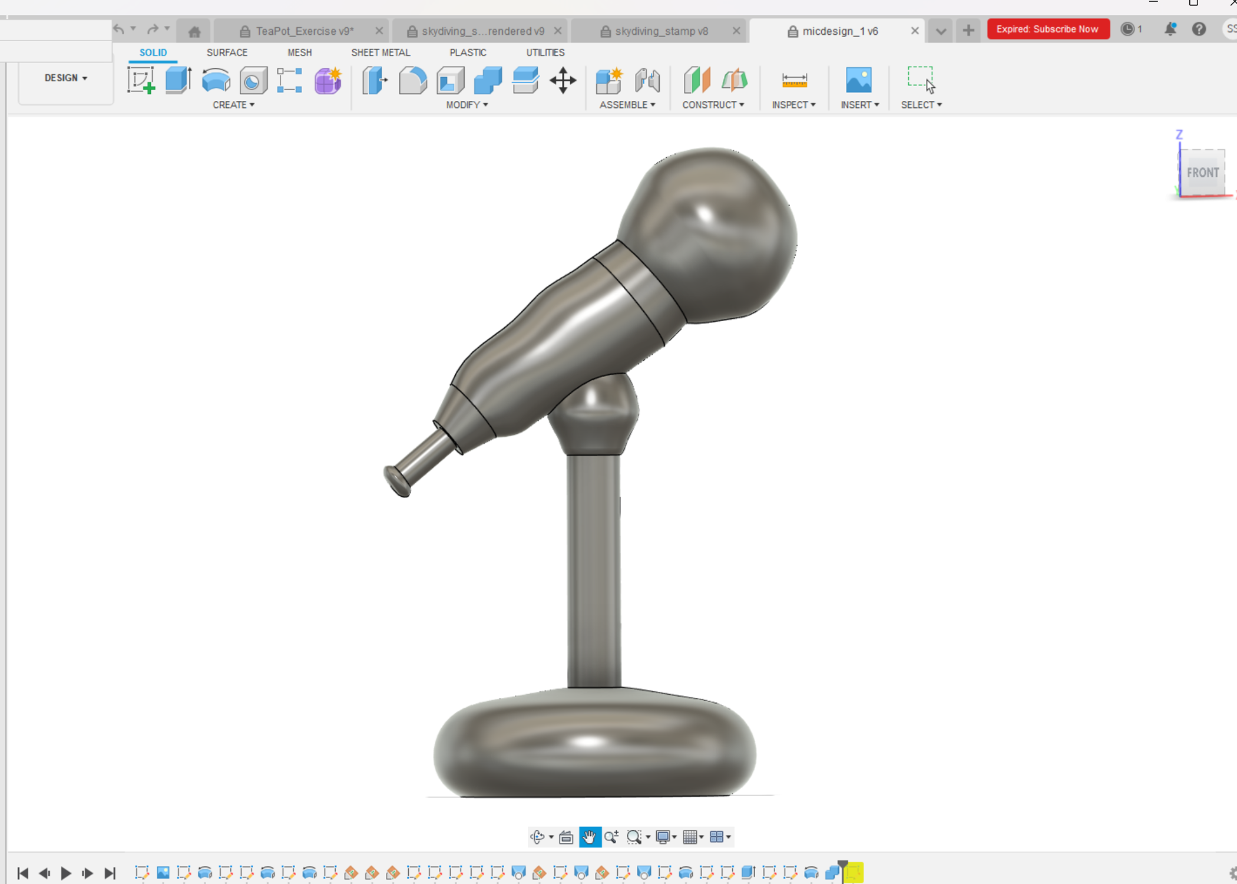
Task: Expand the MODIFY dropdown menu
Action: pyautogui.click(x=467, y=105)
